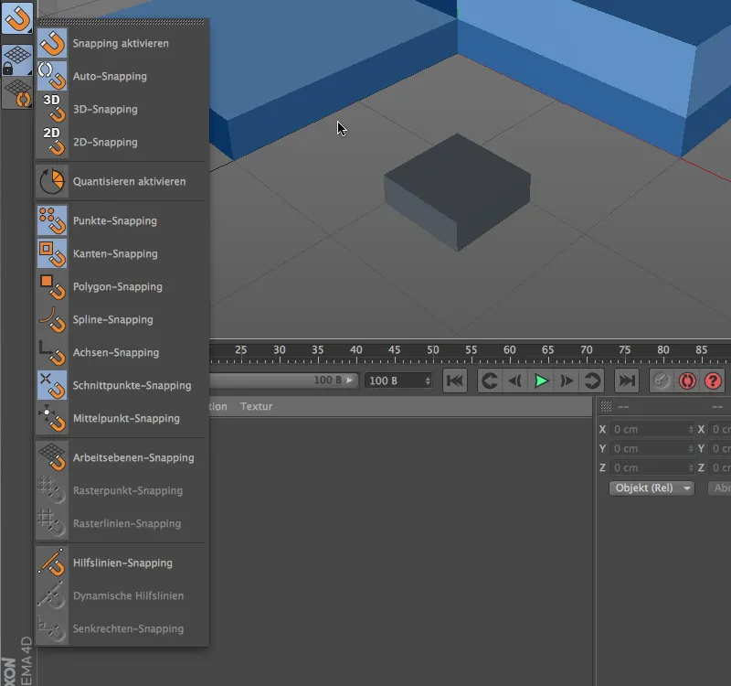Choose Rasterpunkt-Snapping entry
The height and width of the screenshot is (686, 731).
coord(122,490)
